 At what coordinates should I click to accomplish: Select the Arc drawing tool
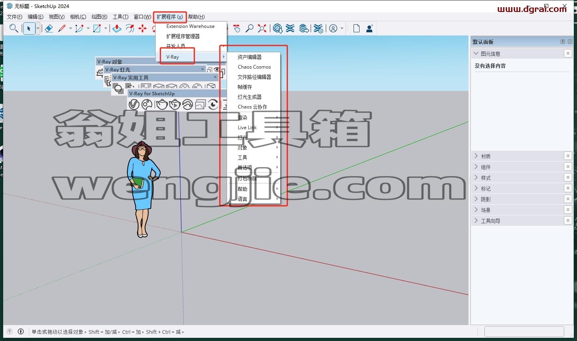coord(79,28)
